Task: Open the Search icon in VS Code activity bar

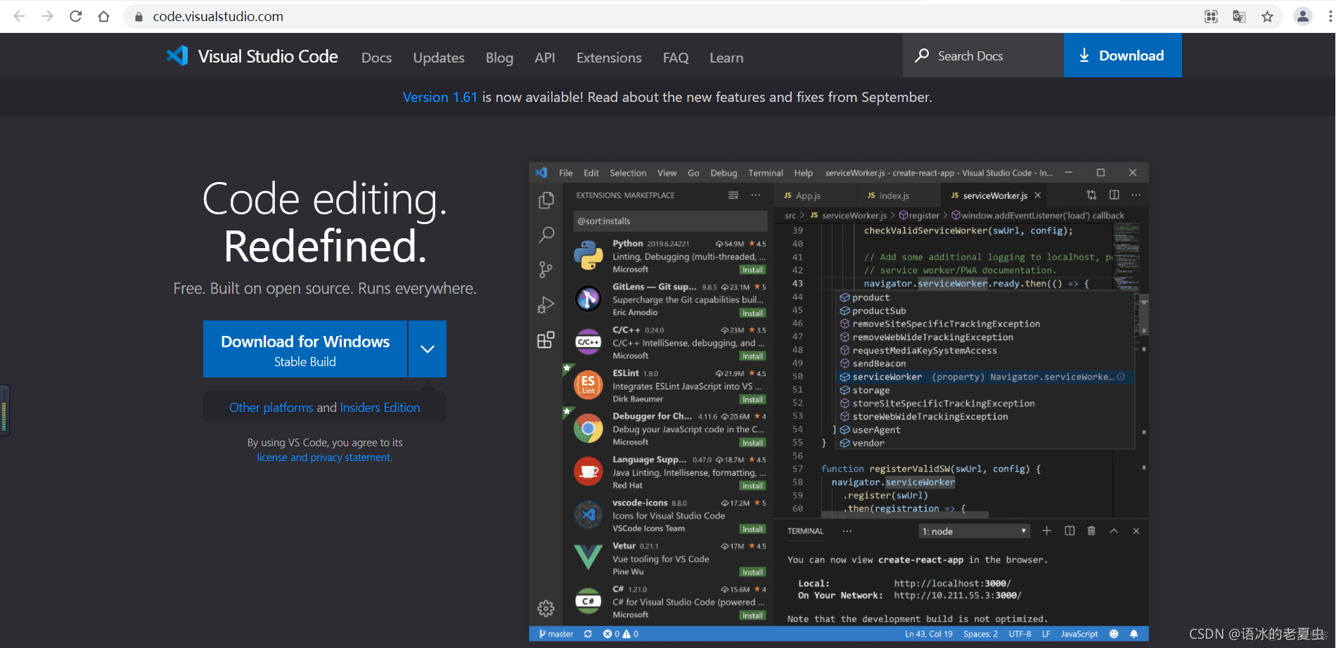Action: (x=546, y=235)
